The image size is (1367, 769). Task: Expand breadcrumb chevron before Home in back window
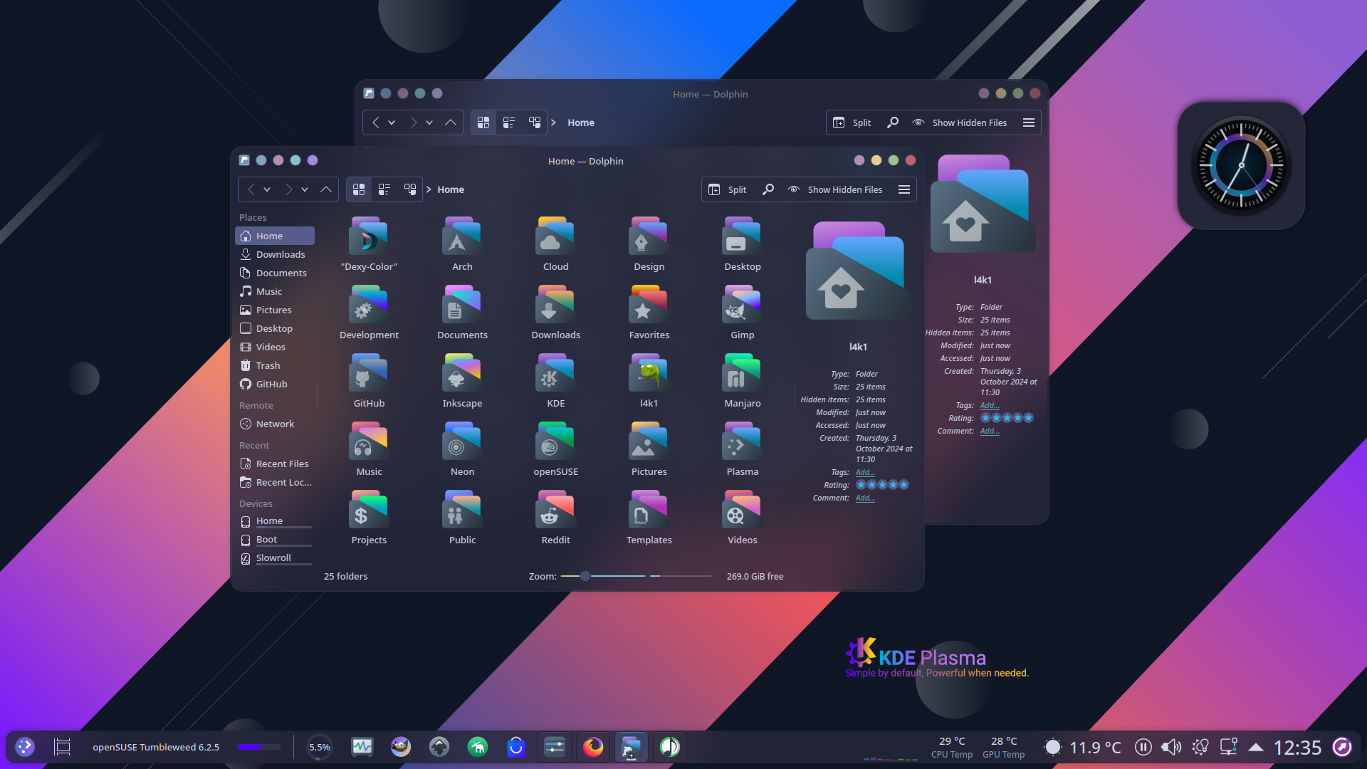(553, 122)
